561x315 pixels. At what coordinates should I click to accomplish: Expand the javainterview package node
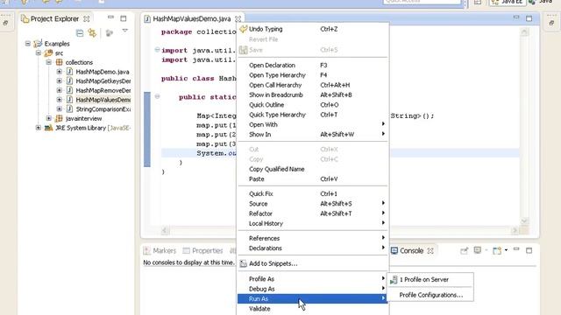coord(49,118)
